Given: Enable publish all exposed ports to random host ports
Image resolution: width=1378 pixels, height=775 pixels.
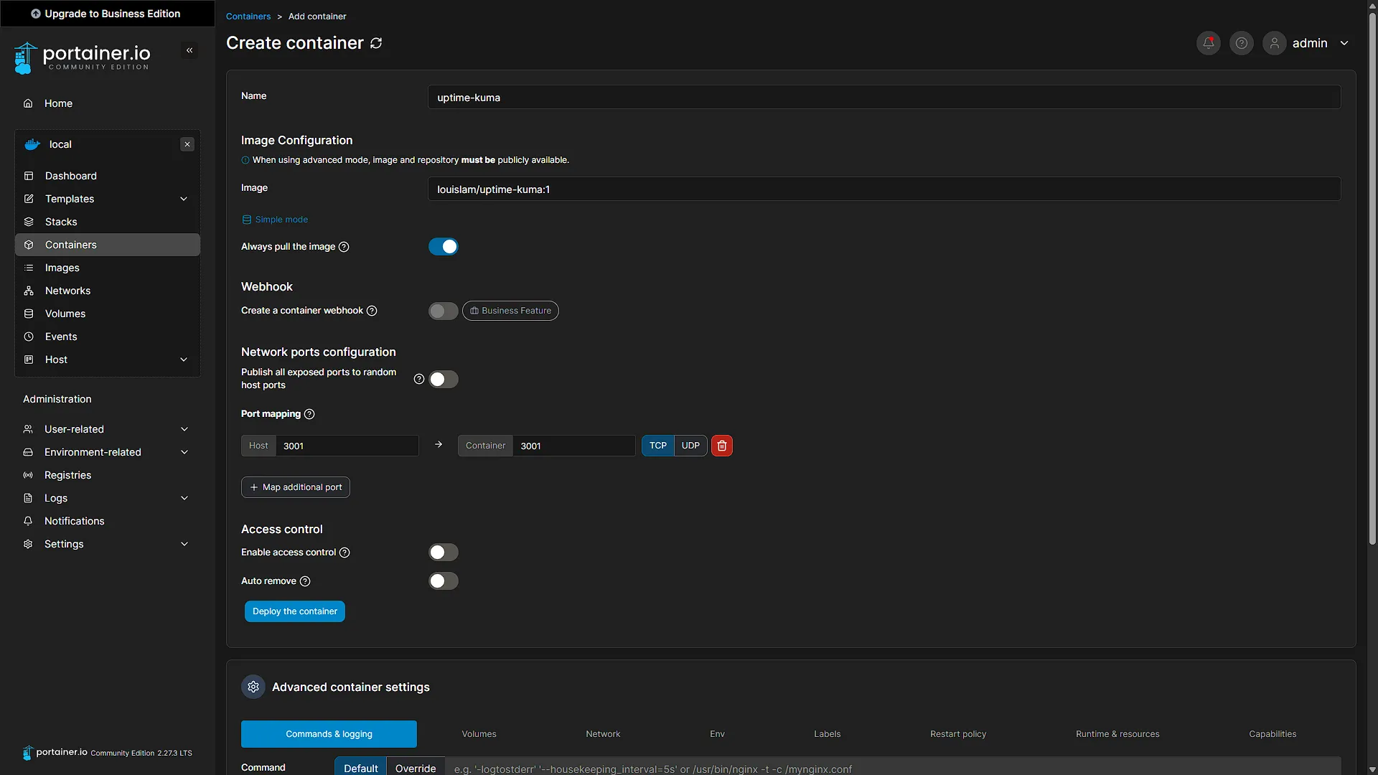Looking at the screenshot, I should tap(444, 379).
